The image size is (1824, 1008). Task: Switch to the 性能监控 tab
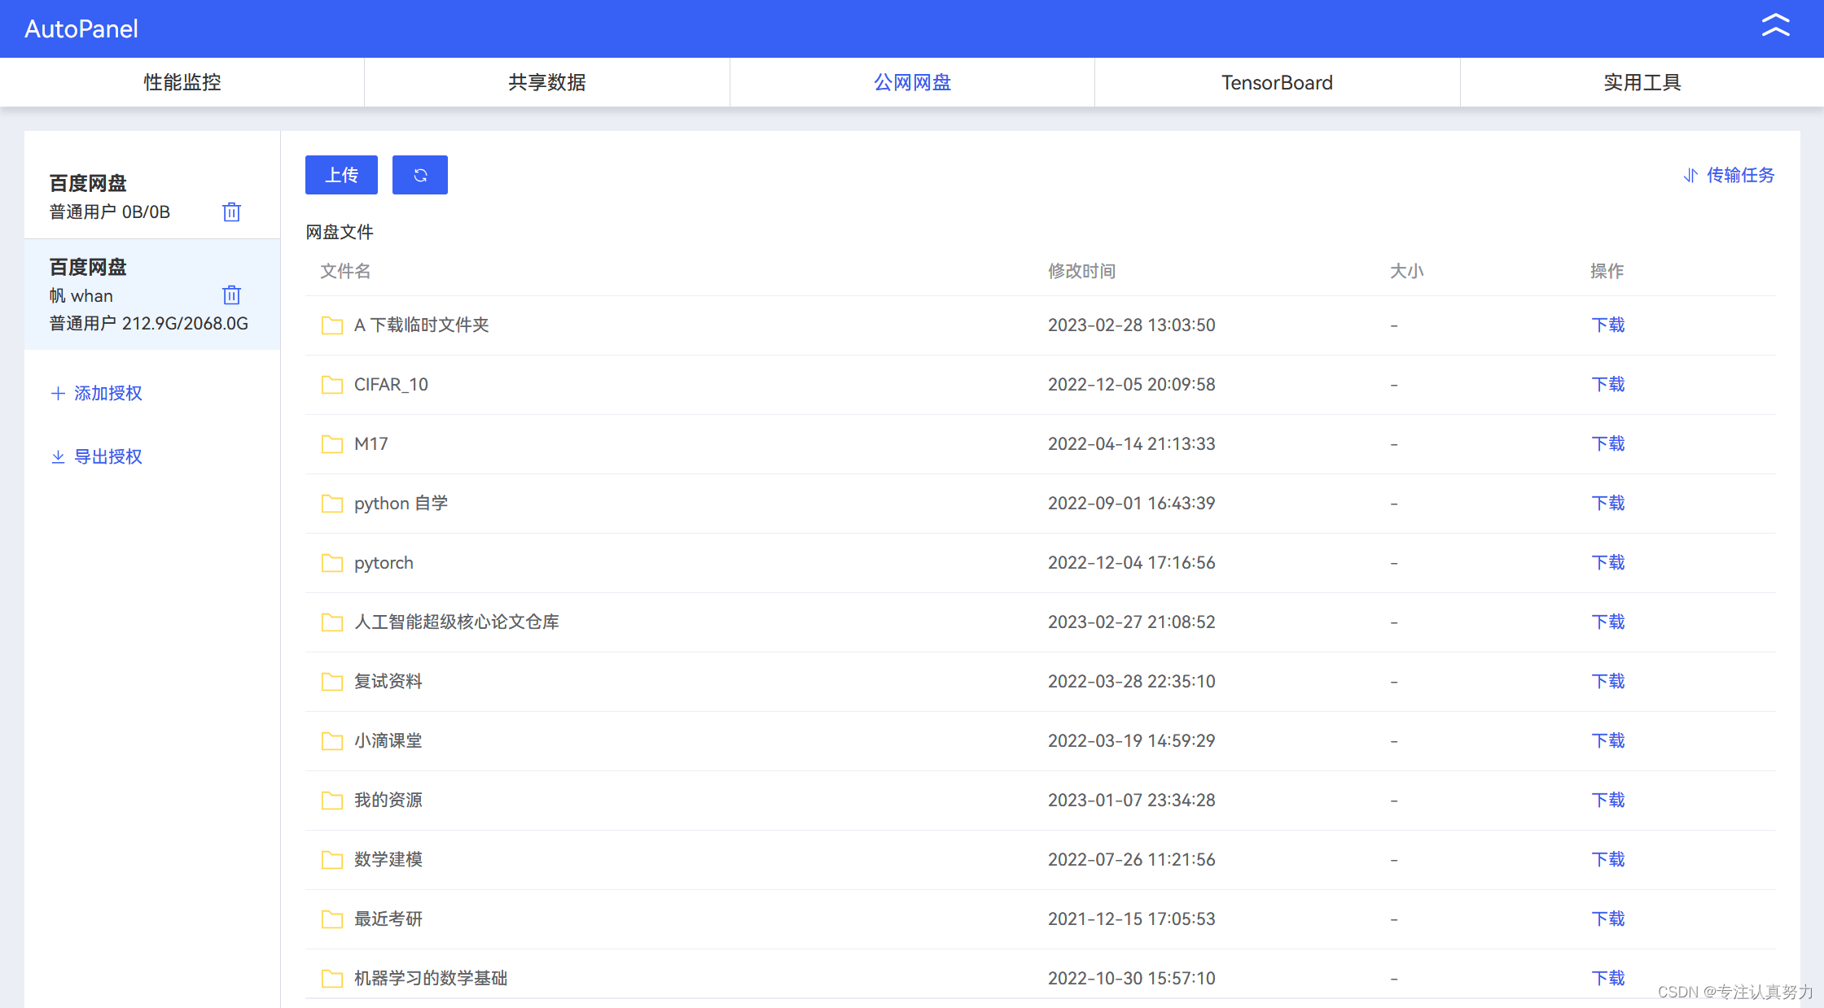coord(182,82)
